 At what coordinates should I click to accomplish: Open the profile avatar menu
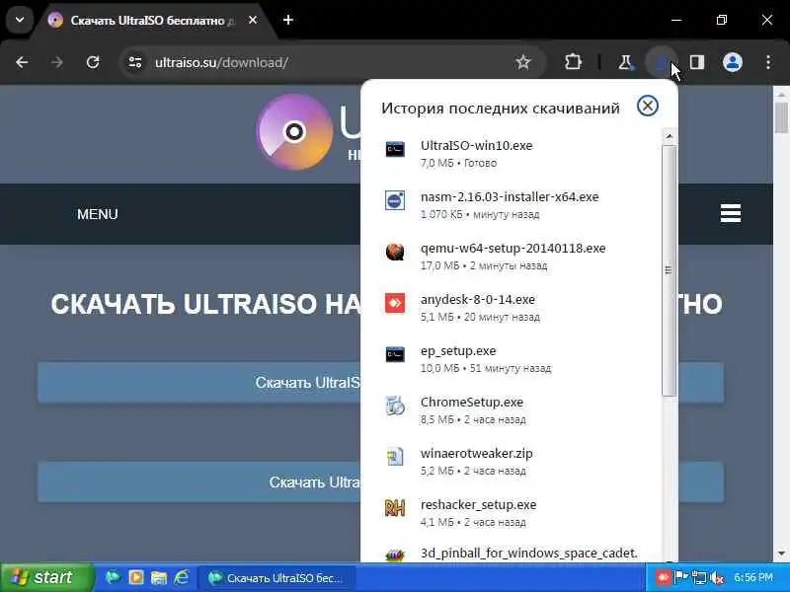coord(733,62)
